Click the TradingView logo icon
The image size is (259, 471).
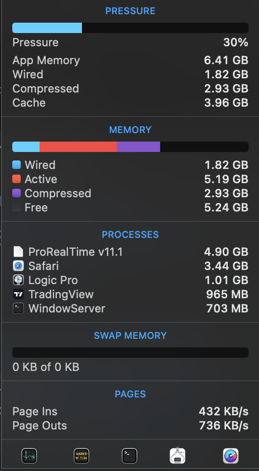click(18, 294)
